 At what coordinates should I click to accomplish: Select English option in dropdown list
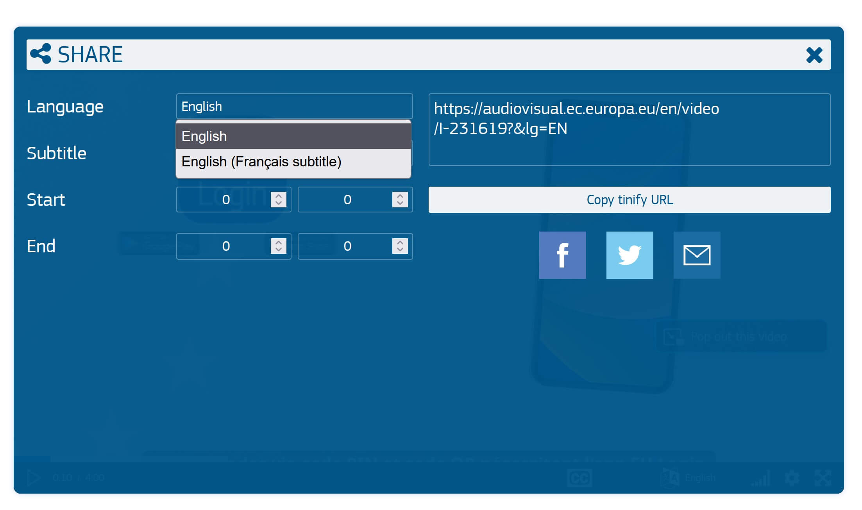coord(293,136)
